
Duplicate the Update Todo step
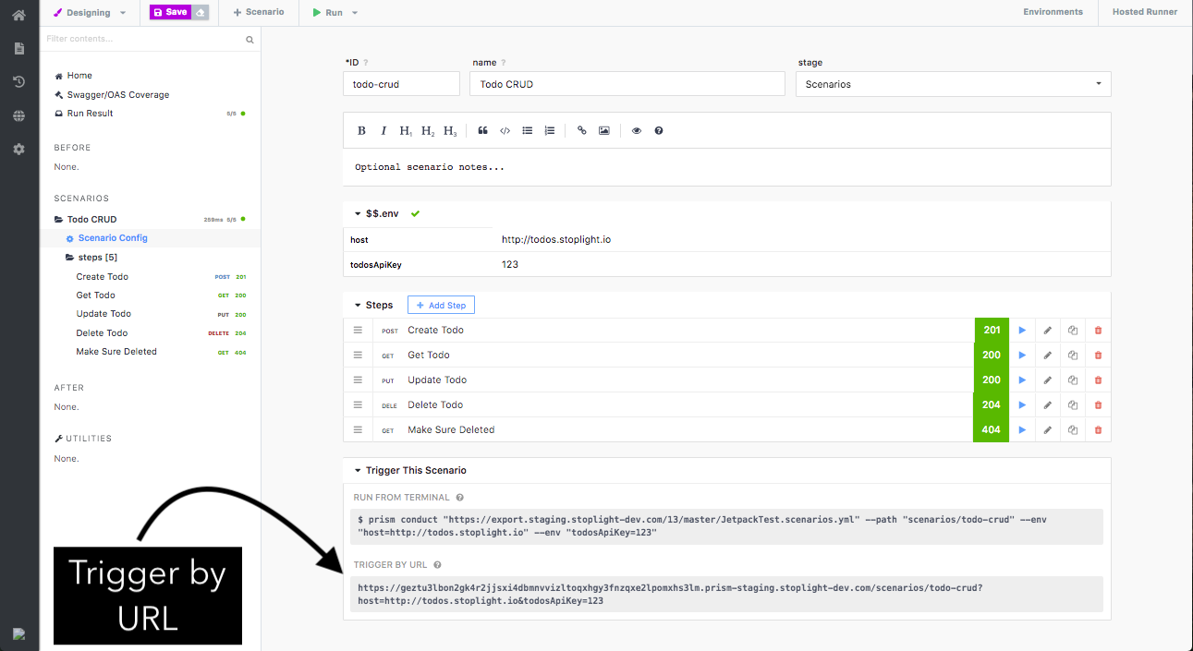[x=1072, y=380]
